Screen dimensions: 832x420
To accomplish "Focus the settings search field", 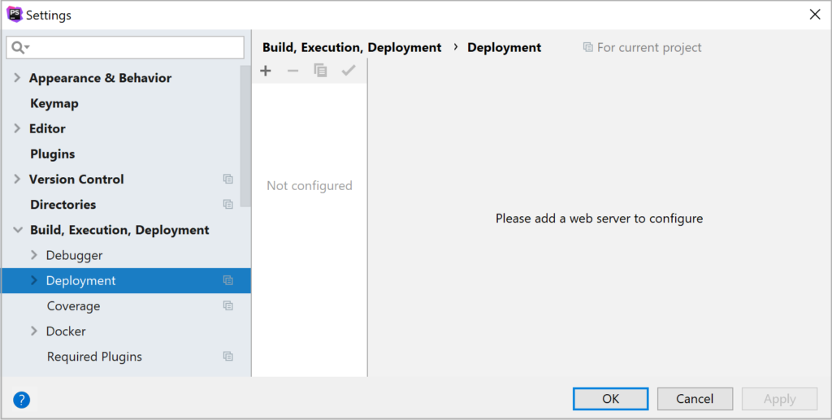I will click(125, 48).
